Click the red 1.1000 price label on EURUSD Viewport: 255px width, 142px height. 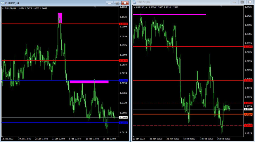(x=124, y=24)
